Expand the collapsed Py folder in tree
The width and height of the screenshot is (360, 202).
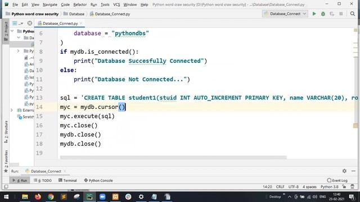pyautogui.click(x=19, y=51)
